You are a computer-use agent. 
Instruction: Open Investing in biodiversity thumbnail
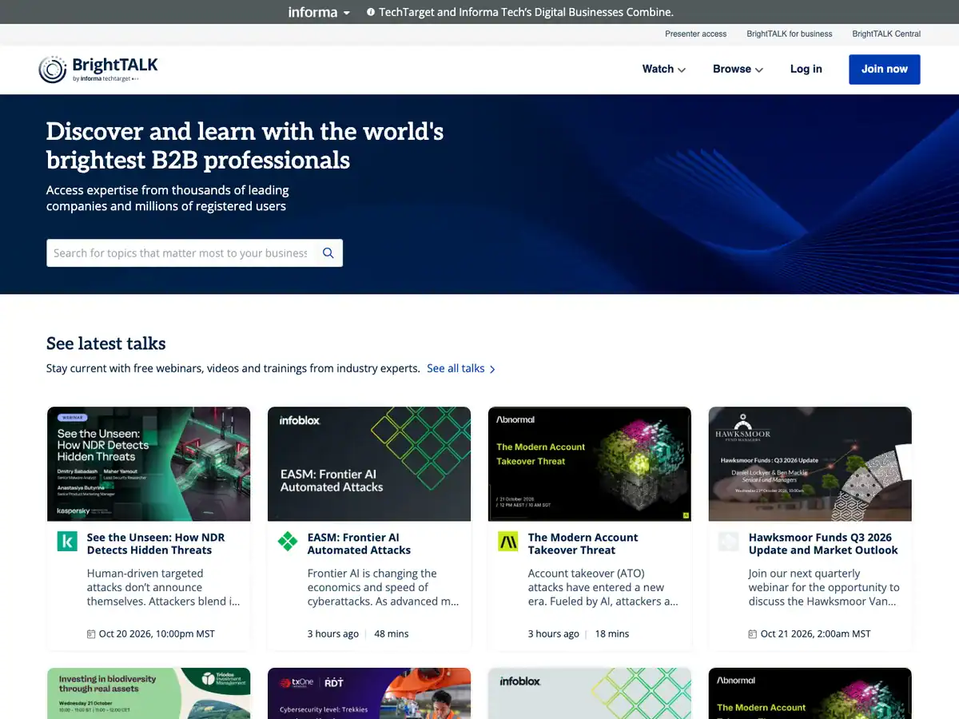click(149, 693)
